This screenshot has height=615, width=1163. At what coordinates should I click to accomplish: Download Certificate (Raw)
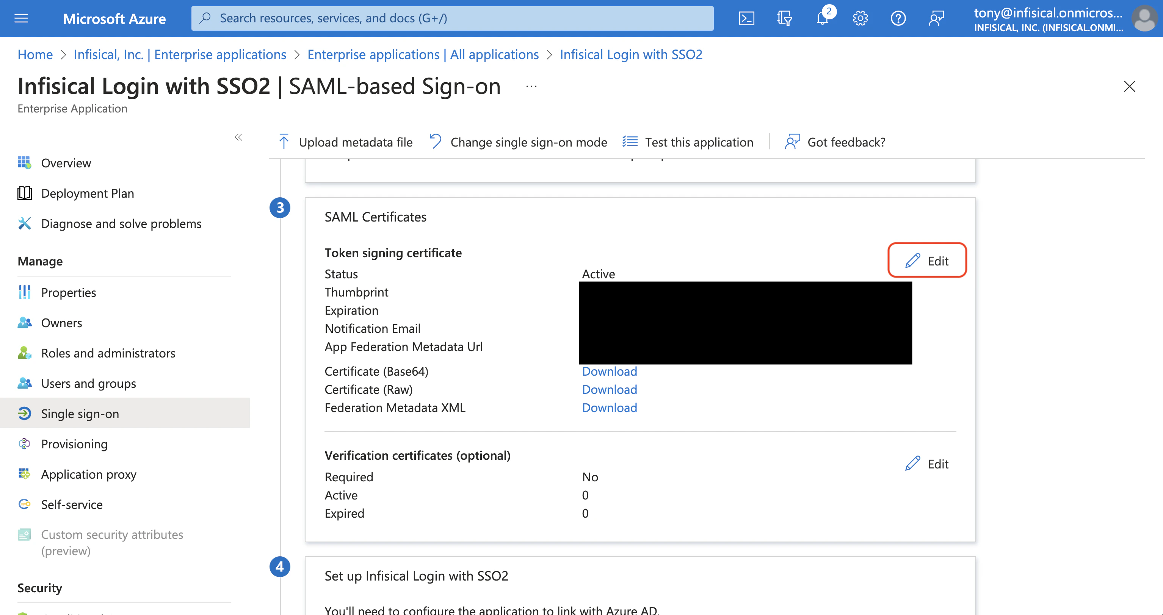609,389
